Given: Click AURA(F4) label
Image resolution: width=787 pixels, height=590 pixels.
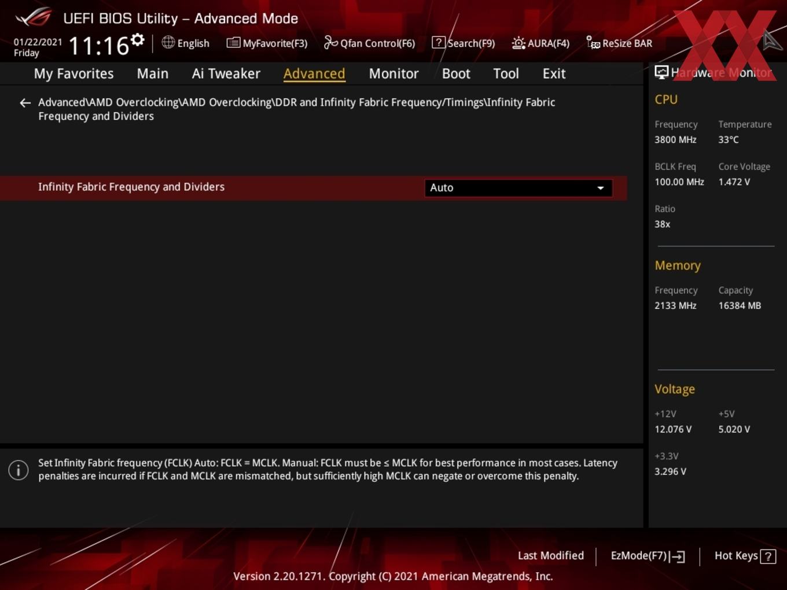Looking at the screenshot, I should [549, 43].
